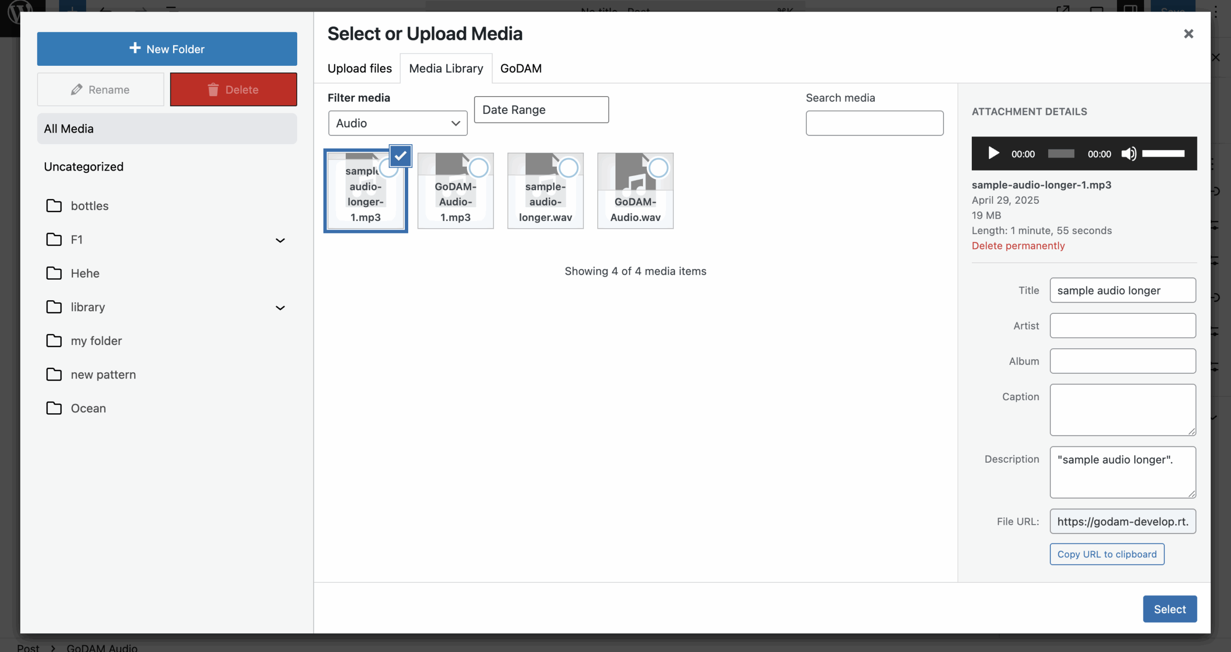
Task: Click the pencil Rename button
Action: click(100, 89)
